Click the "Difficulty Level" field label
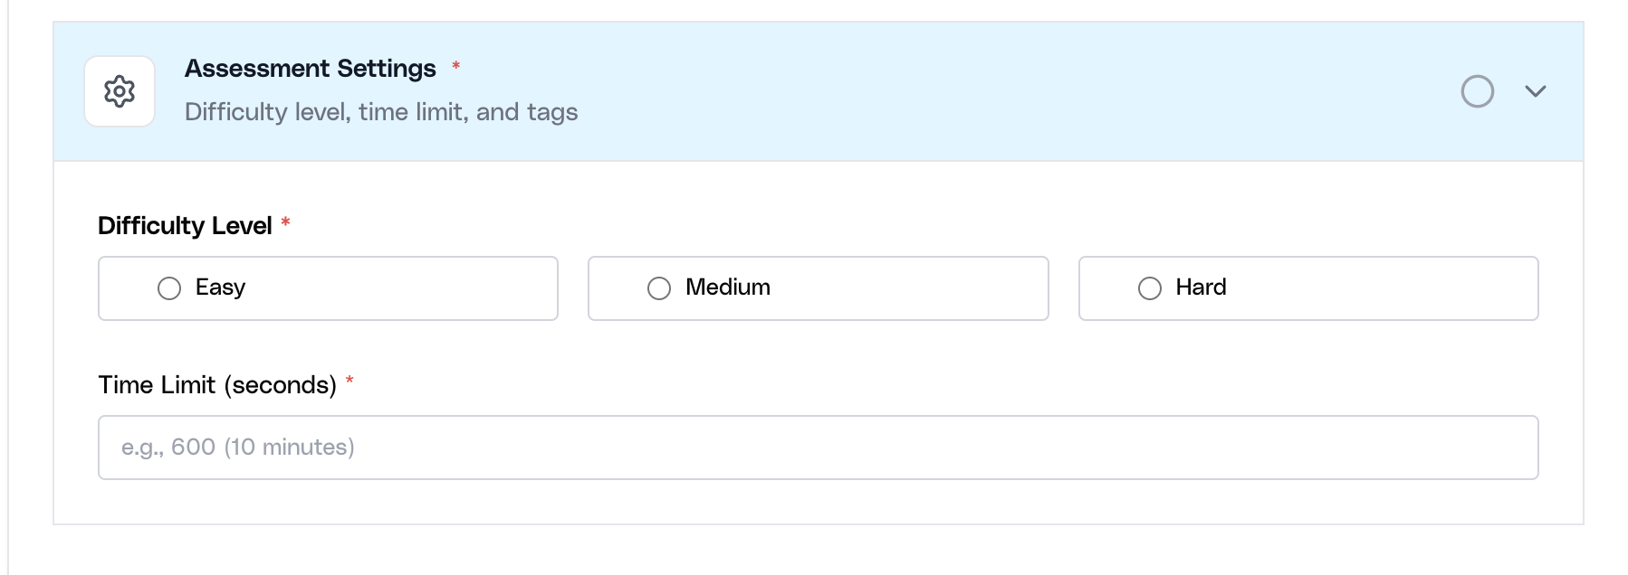The width and height of the screenshot is (1628, 575). click(185, 226)
